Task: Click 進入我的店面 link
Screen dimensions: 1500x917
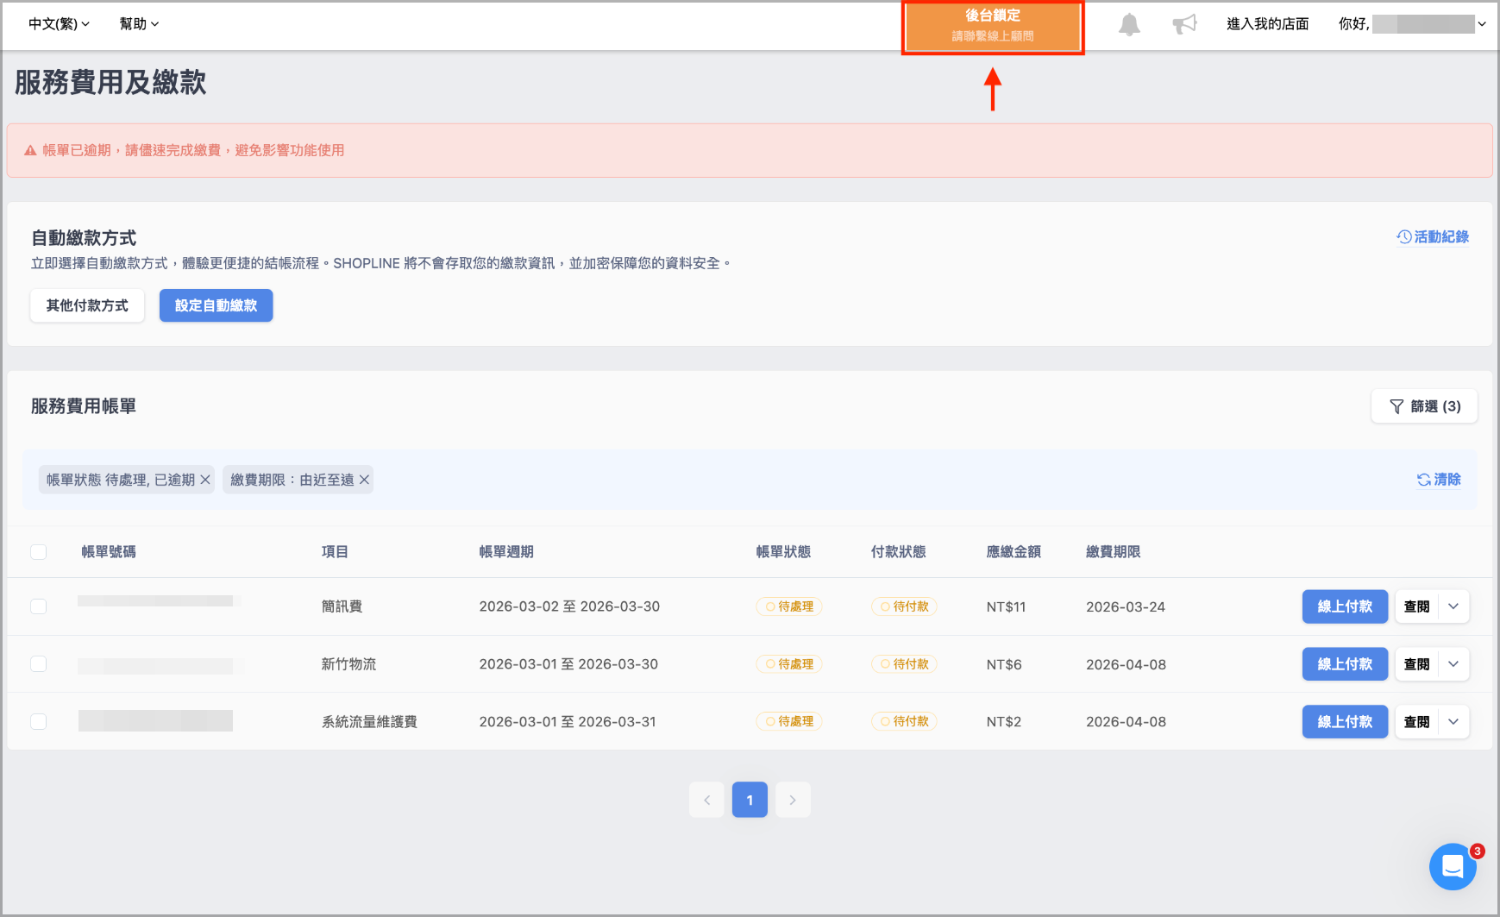Action: click(x=1268, y=24)
